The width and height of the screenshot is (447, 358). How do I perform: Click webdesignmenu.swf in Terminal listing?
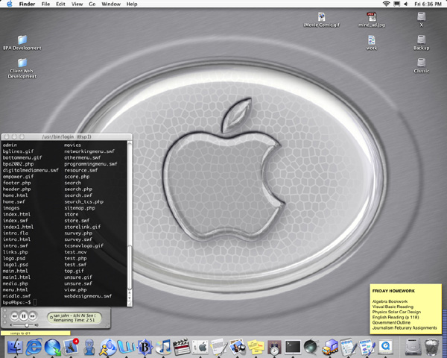coord(88,296)
